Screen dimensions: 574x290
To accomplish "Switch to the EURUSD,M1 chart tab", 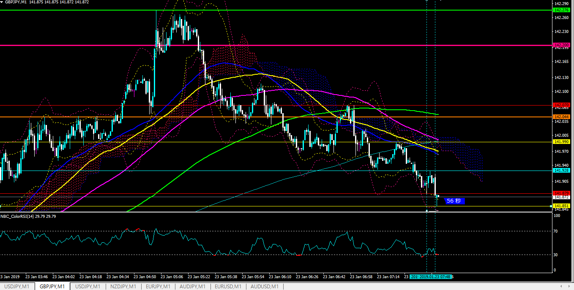I will [229, 287].
